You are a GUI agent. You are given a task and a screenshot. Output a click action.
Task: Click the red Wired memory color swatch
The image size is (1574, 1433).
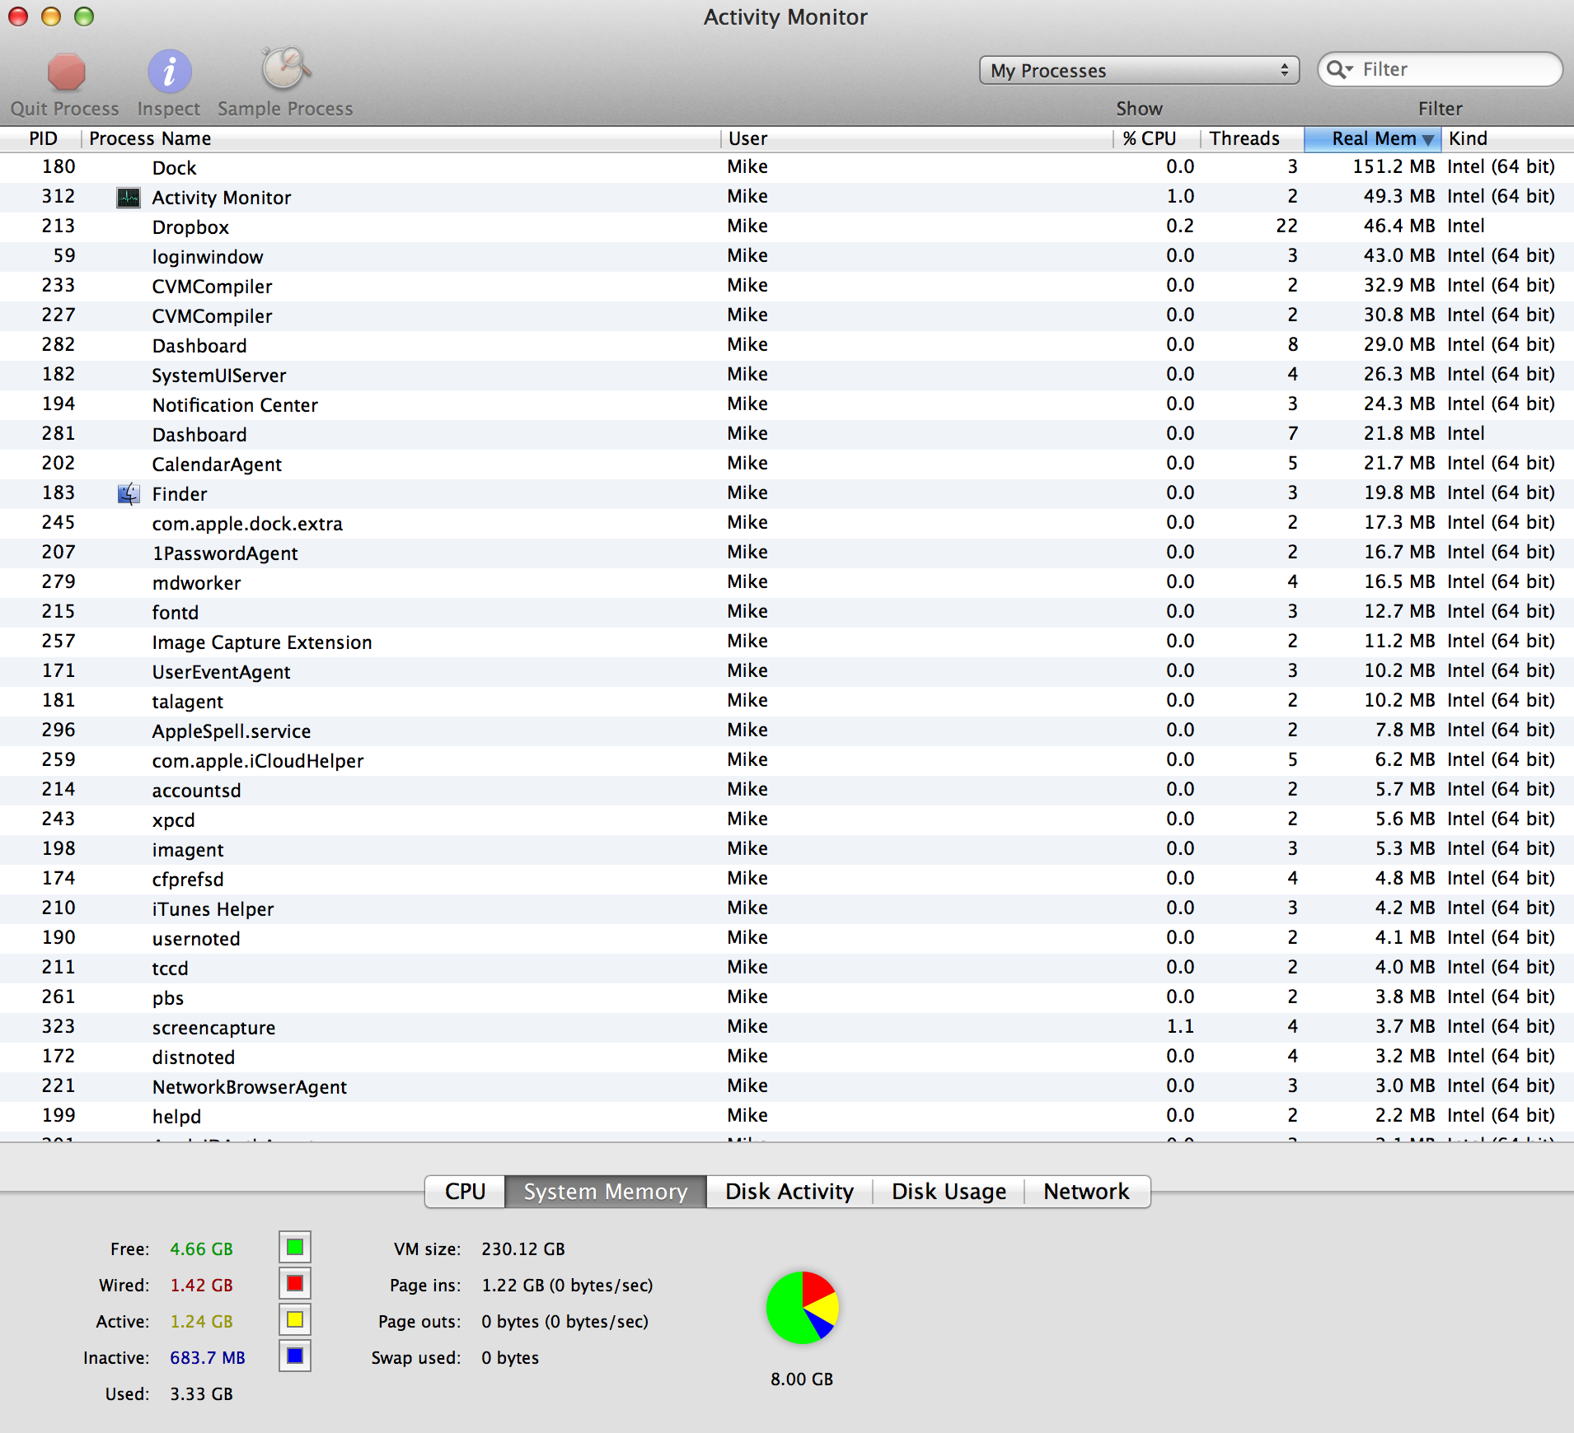[x=295, y=1284]
